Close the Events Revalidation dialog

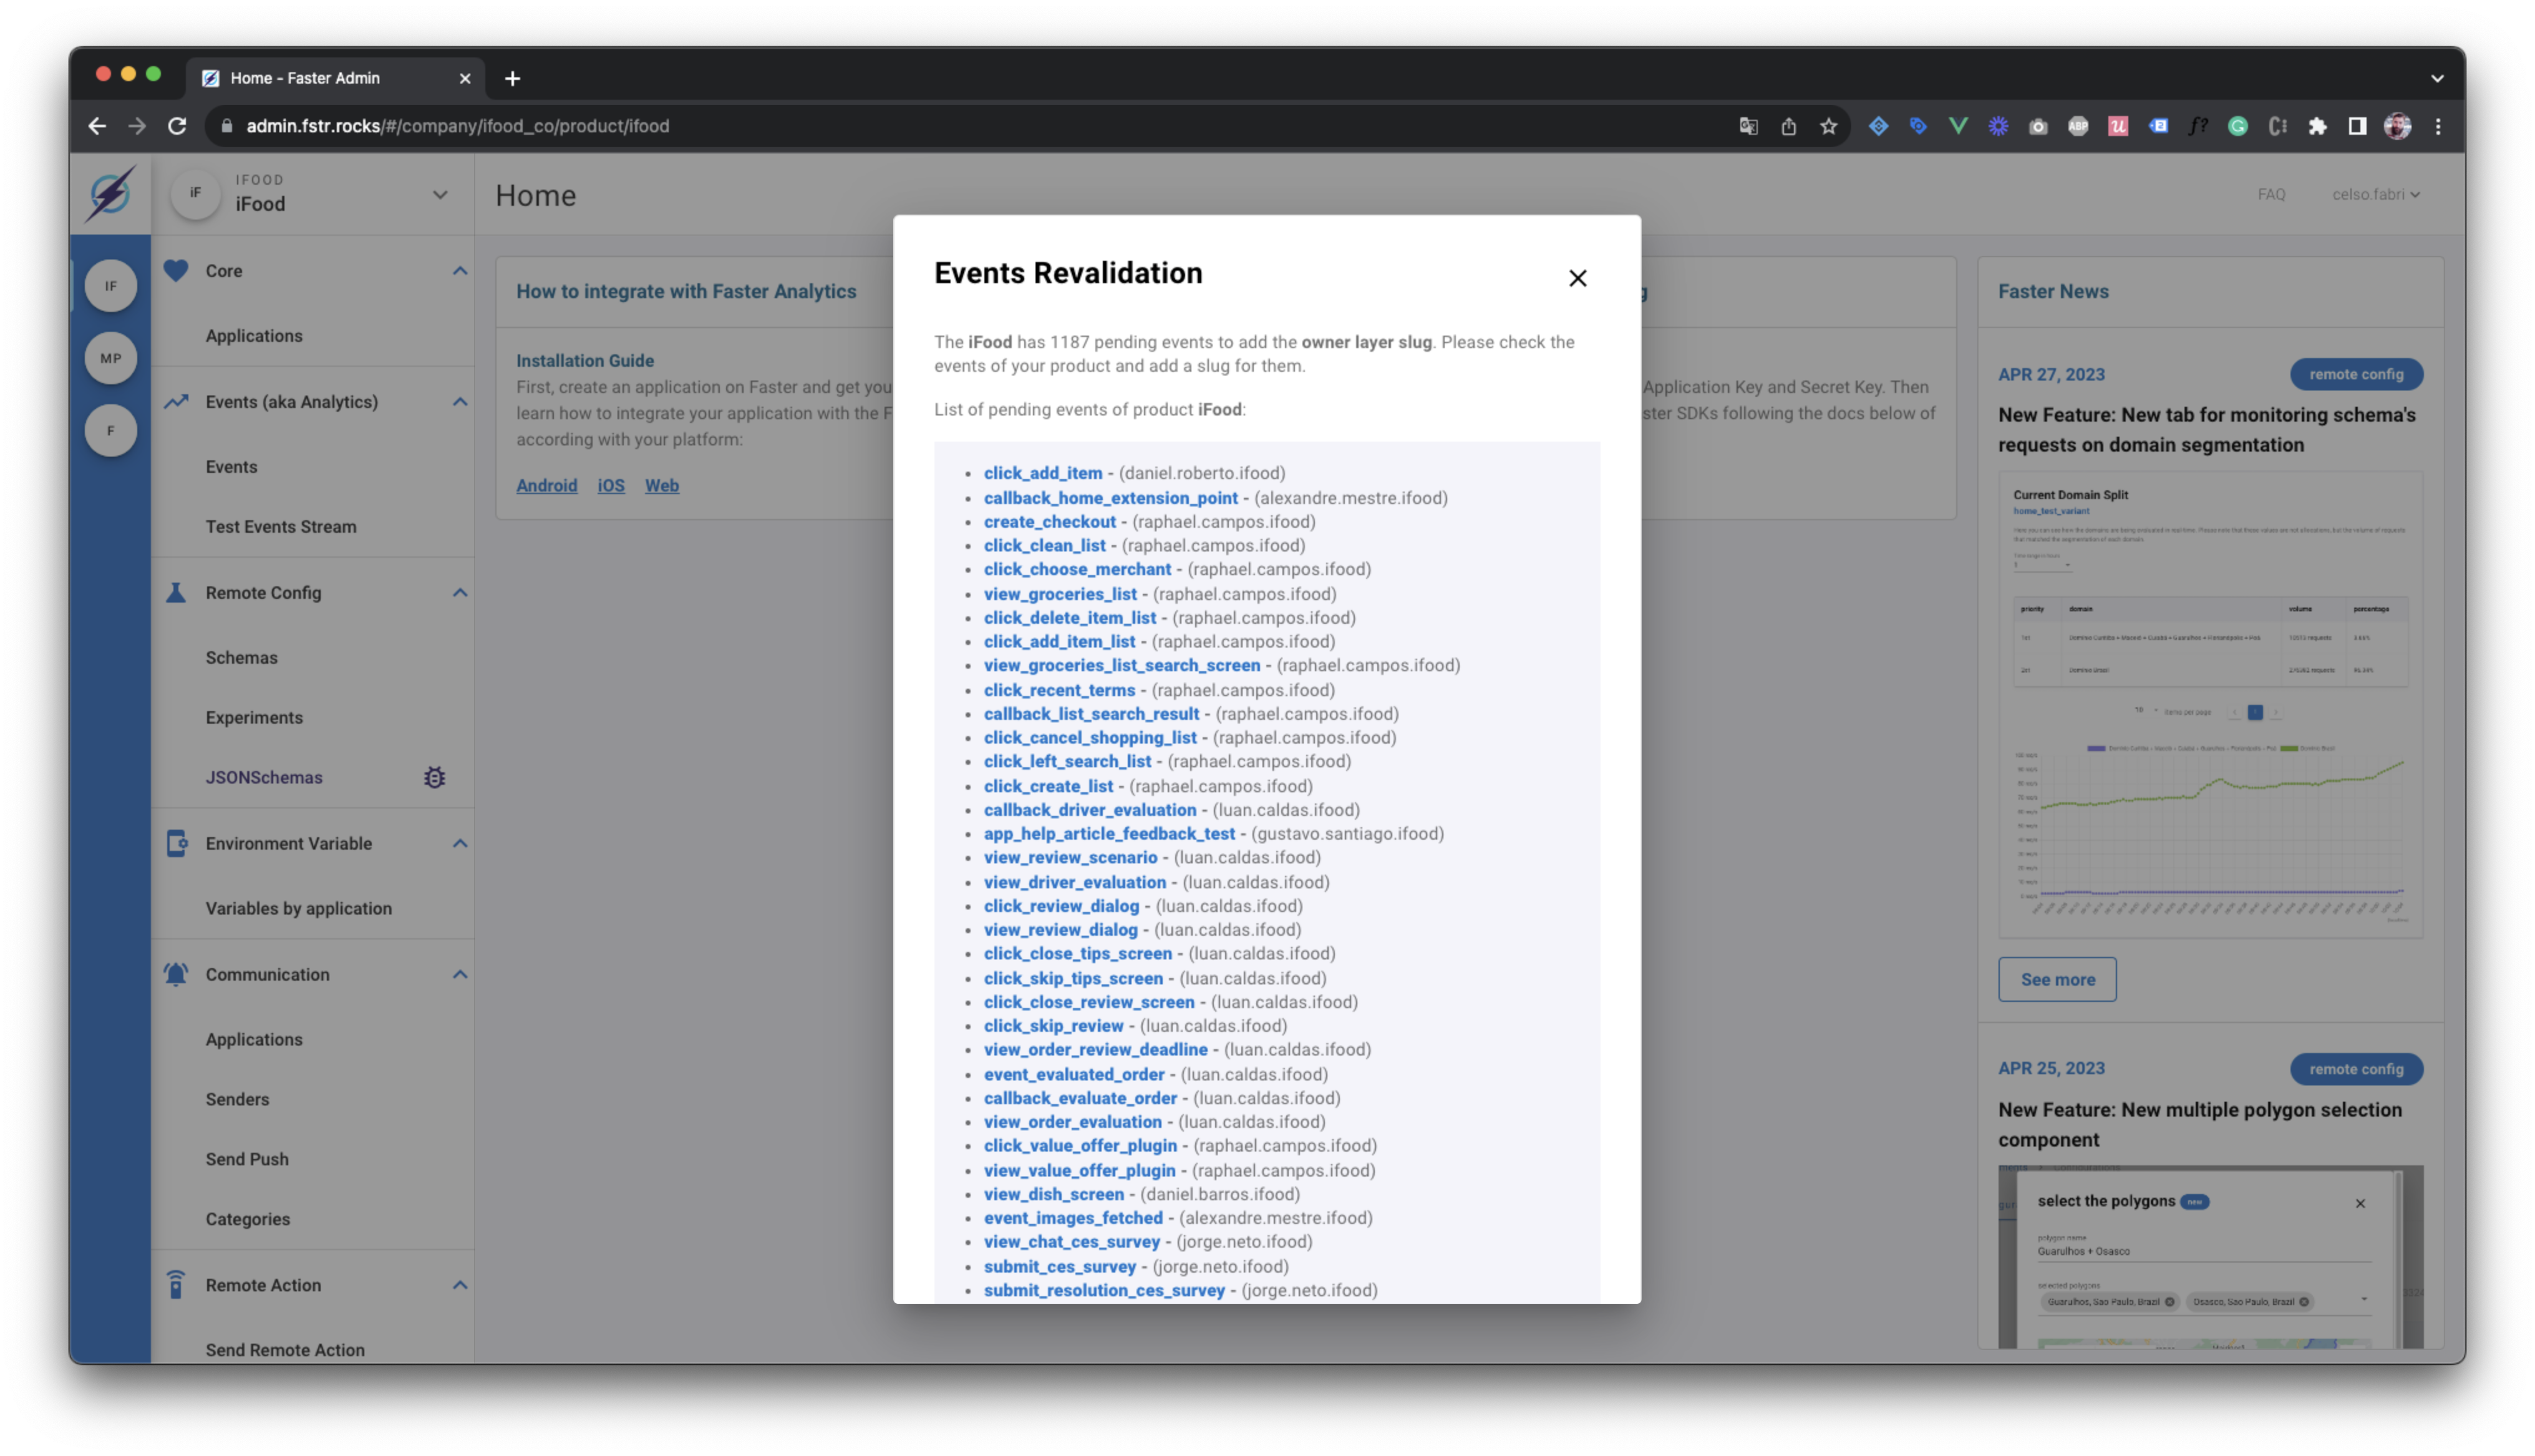(x=1578, y=278)
